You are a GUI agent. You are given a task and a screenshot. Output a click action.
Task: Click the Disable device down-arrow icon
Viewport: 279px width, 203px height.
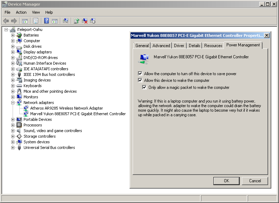click(93, 21)
